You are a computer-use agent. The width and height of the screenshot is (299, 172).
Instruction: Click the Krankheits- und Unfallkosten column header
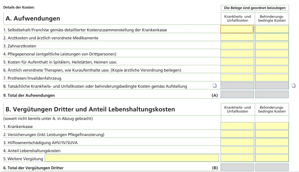(x=237, y=18)
